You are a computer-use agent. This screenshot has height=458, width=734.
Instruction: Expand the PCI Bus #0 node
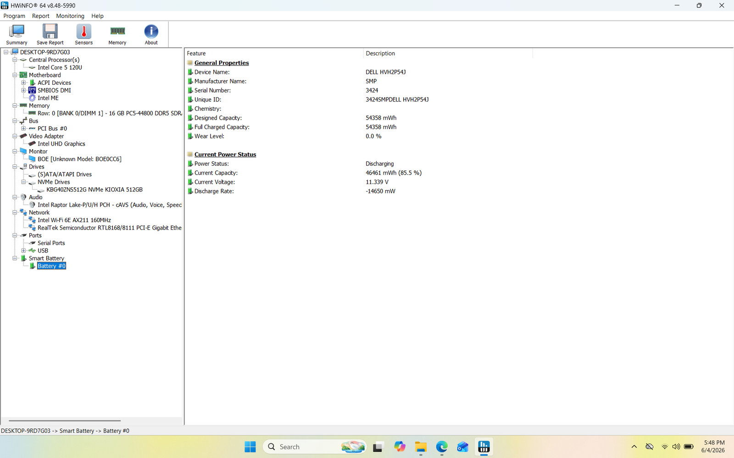point(23,129)
